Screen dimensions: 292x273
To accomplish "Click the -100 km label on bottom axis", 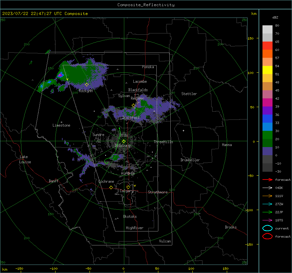I will click(54, 268).
